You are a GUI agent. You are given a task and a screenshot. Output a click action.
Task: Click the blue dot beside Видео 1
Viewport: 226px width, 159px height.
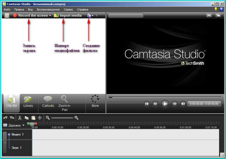[9, 134]
